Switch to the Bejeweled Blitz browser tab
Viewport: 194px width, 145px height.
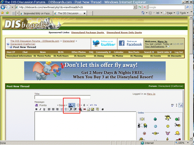[36, 13]
